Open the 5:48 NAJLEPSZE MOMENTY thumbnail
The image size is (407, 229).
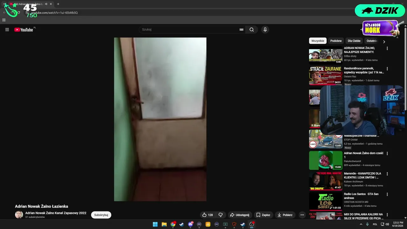coord(326,55)
